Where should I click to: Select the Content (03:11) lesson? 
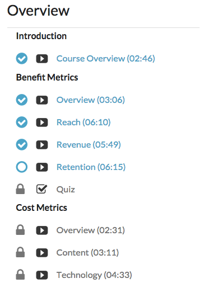[87, 253]
